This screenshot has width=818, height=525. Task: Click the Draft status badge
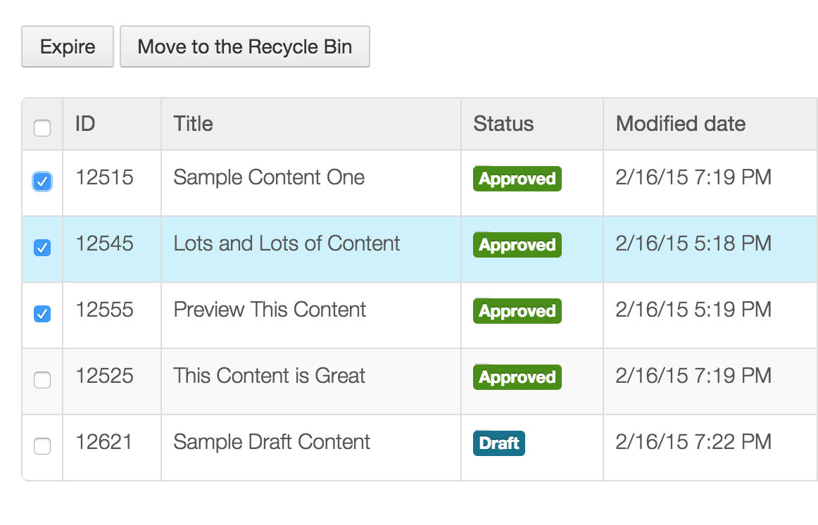click(499, 443)
